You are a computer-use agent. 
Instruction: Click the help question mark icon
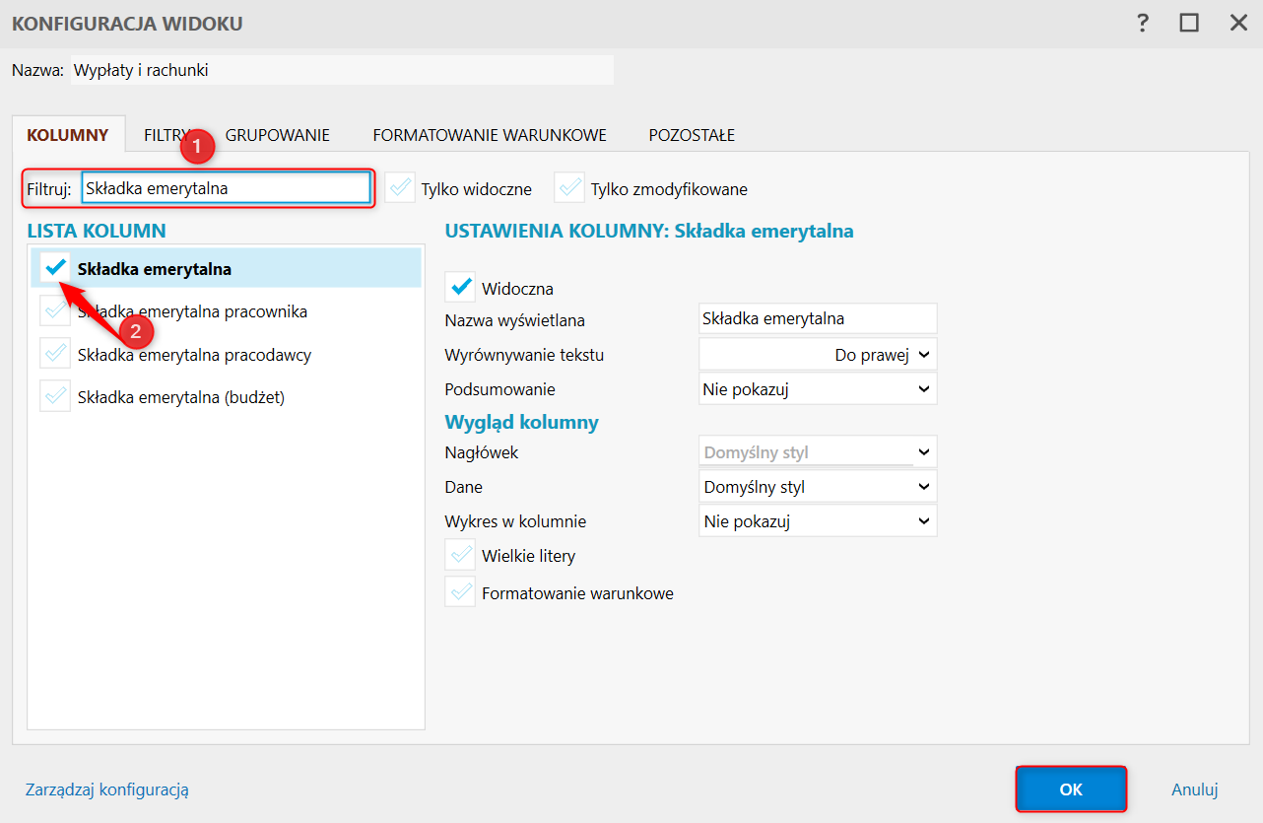(1143, 23)
